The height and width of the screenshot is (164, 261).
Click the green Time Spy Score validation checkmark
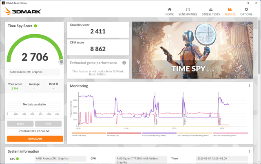pos(35,26)
